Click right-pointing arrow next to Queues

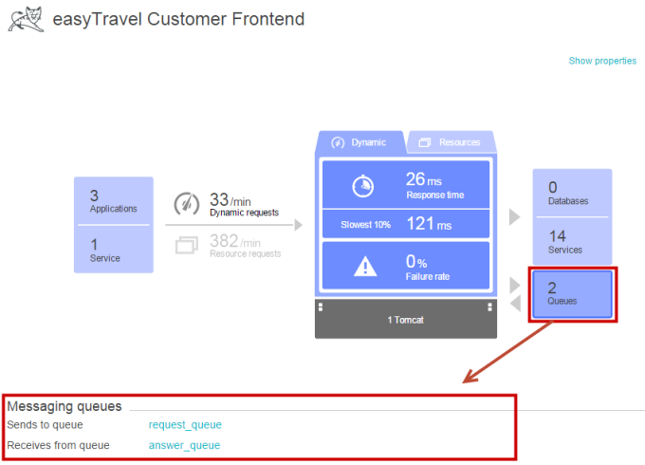[x=515, y=286]
